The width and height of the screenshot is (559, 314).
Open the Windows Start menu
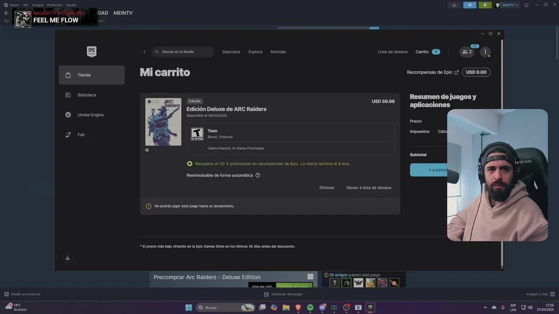tap(189, 307)
